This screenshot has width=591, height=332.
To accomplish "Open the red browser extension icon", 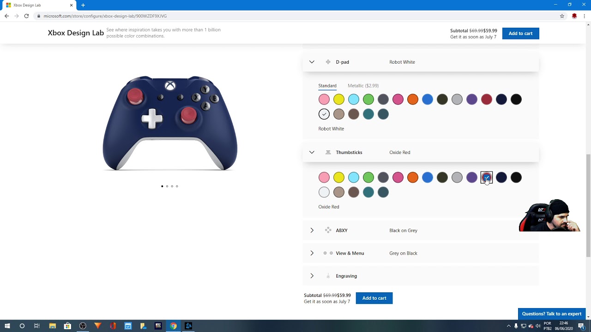I will (574, 16).
